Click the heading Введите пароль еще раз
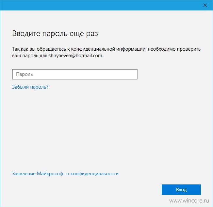The image size is (213, 207). pos(55,33)
